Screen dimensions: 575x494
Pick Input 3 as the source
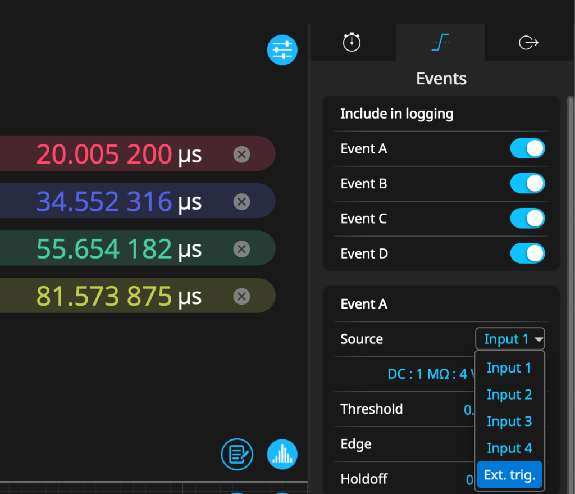coord(509,422)
